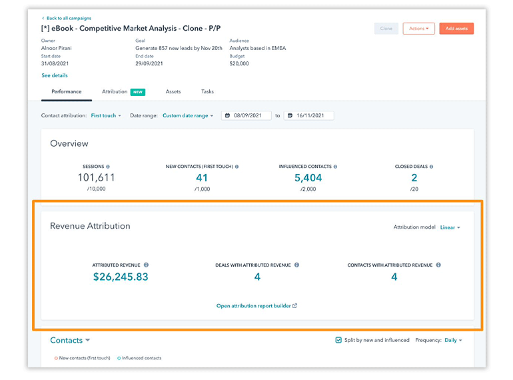The image size is (513, 380).
Task: Open the Custom date range dropdown
Action: click(188, 115)
